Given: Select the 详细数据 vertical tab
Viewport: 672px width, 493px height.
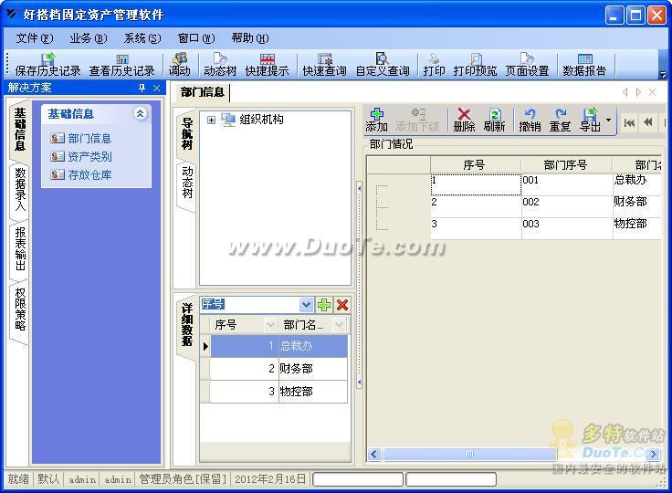Looking at the screenshot, I should (187, 324).
